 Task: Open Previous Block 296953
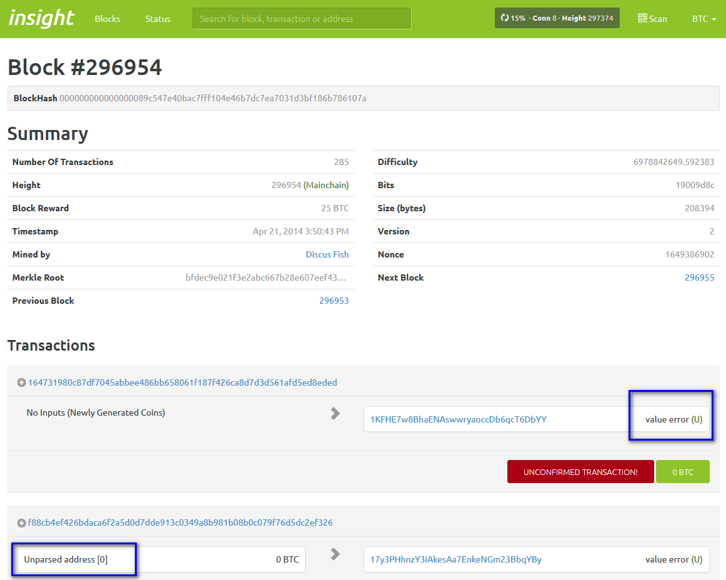[334, 300]
